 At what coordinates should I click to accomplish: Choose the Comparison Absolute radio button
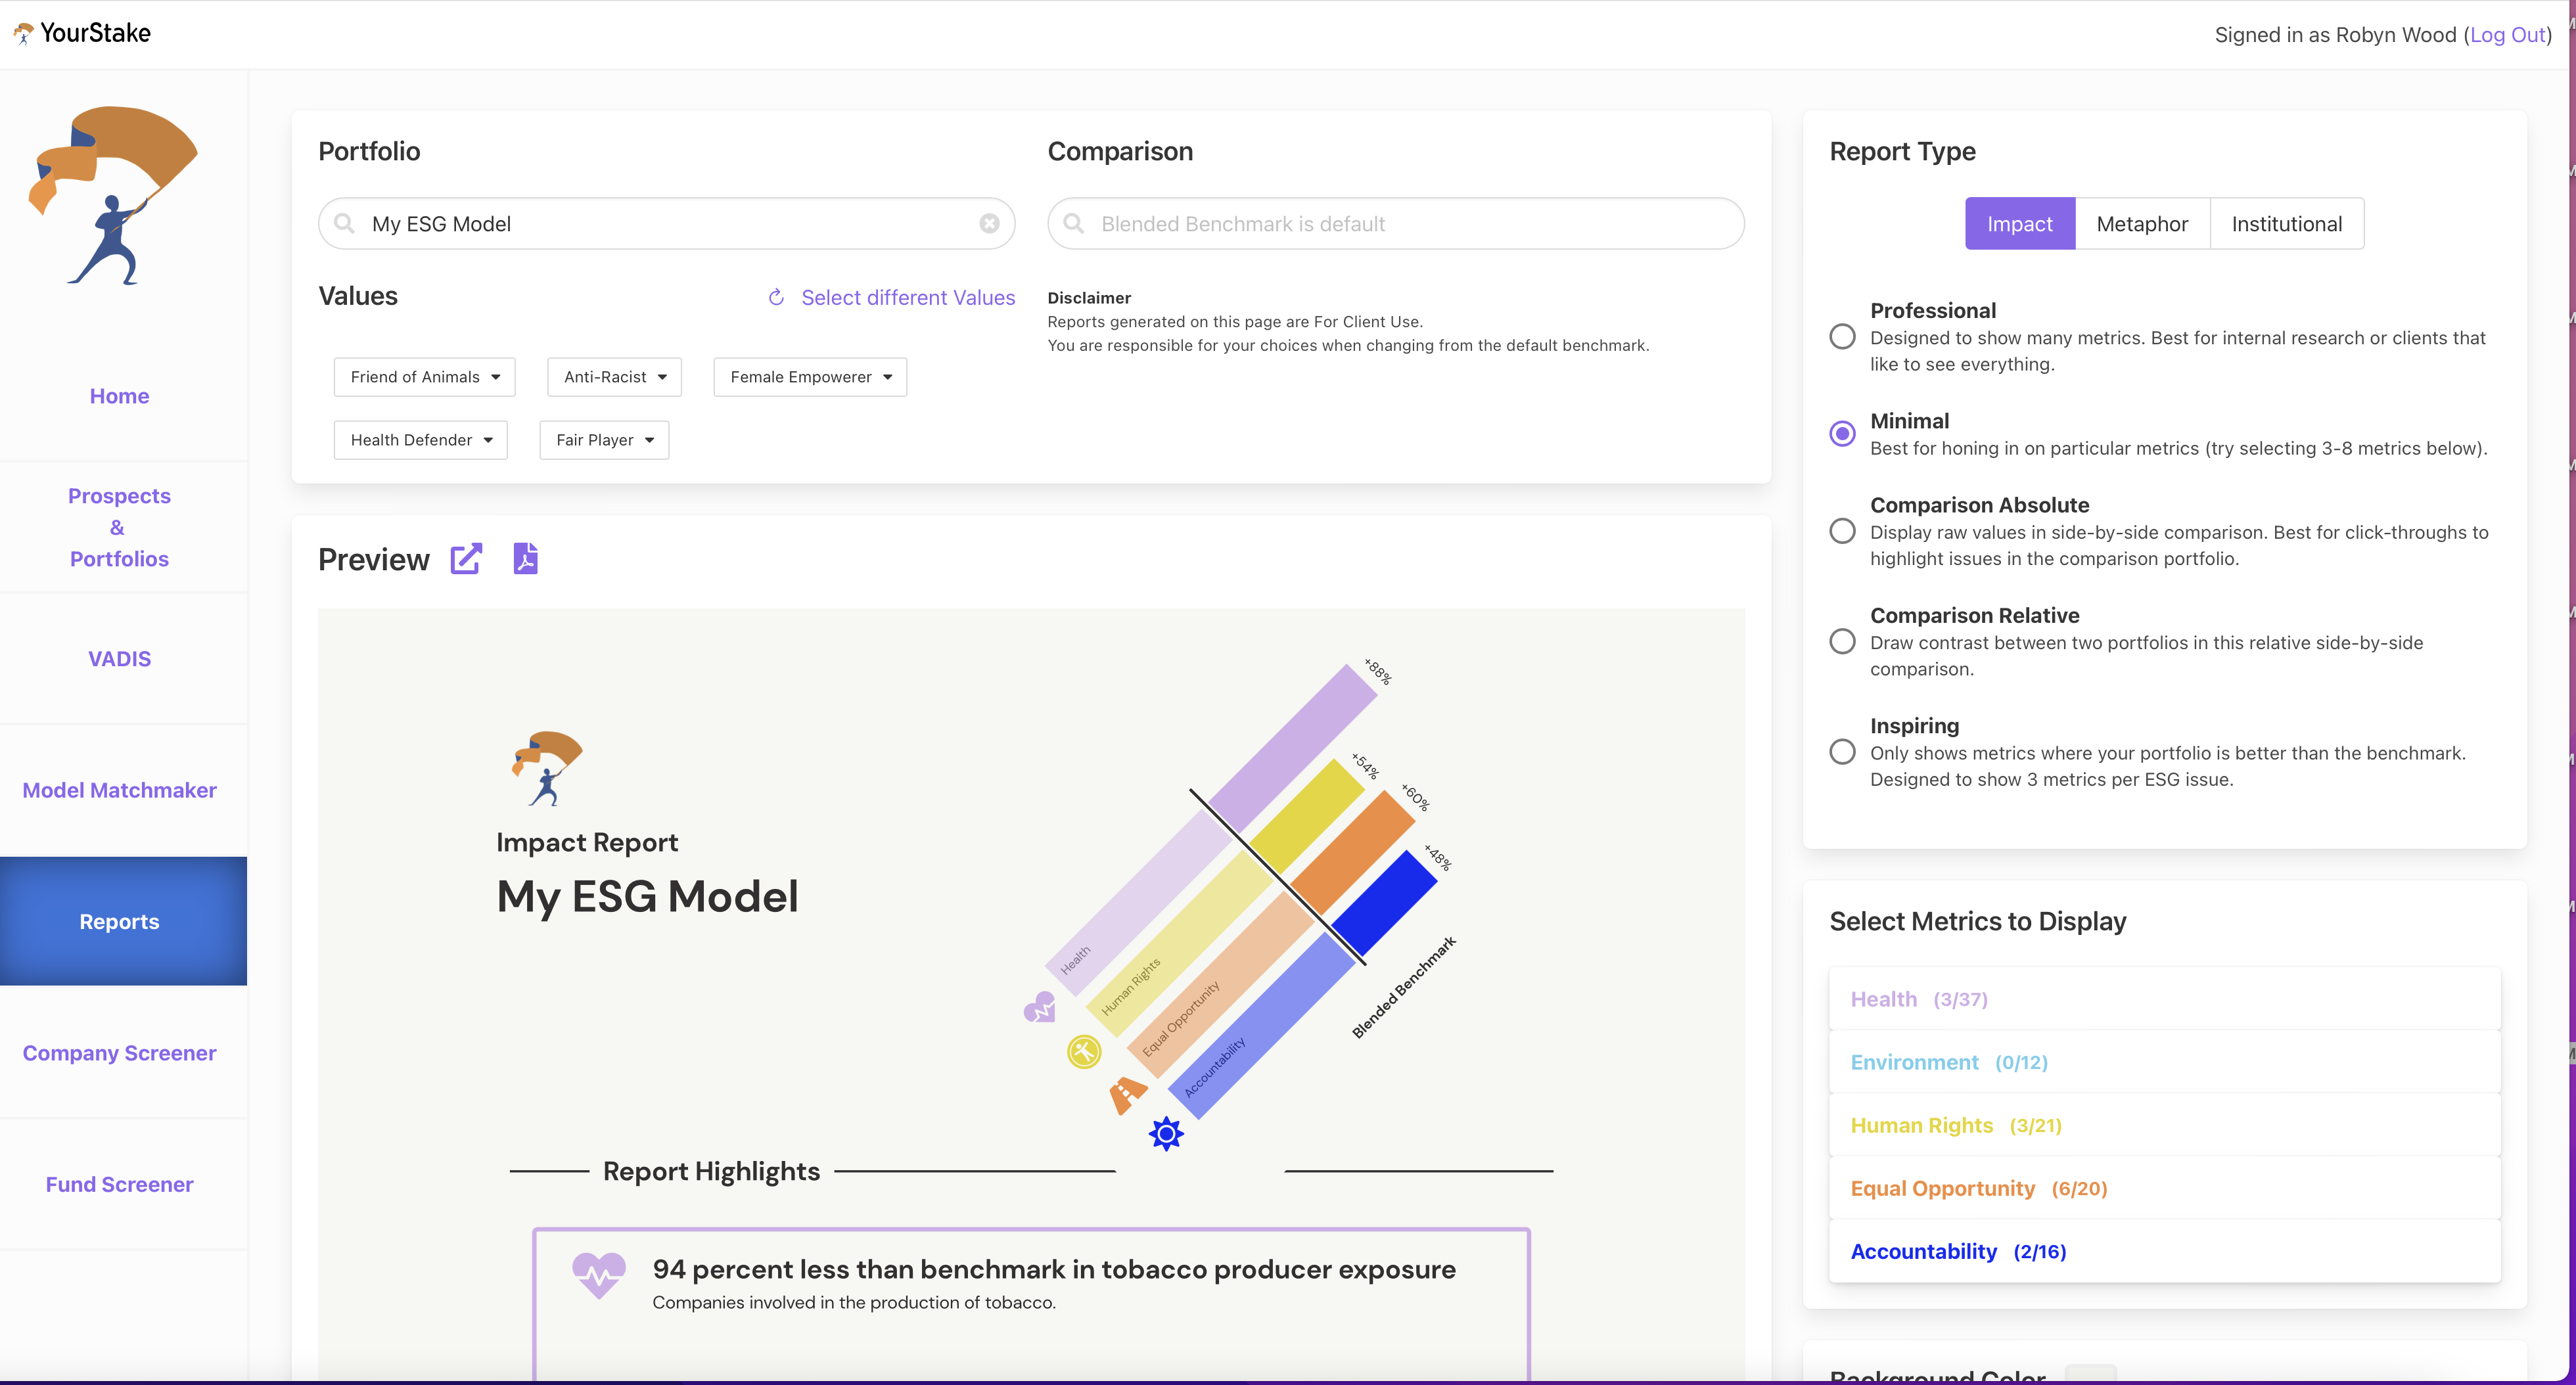coord(1842,531)
